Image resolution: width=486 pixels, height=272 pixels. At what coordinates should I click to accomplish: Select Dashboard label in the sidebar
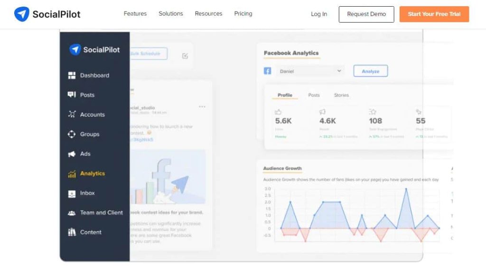(x=94, y=75)
